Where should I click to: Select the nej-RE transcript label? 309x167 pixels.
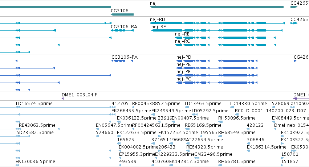click(159, 27)
